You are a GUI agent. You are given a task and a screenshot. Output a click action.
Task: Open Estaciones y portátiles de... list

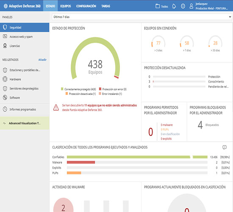[25, 70]
